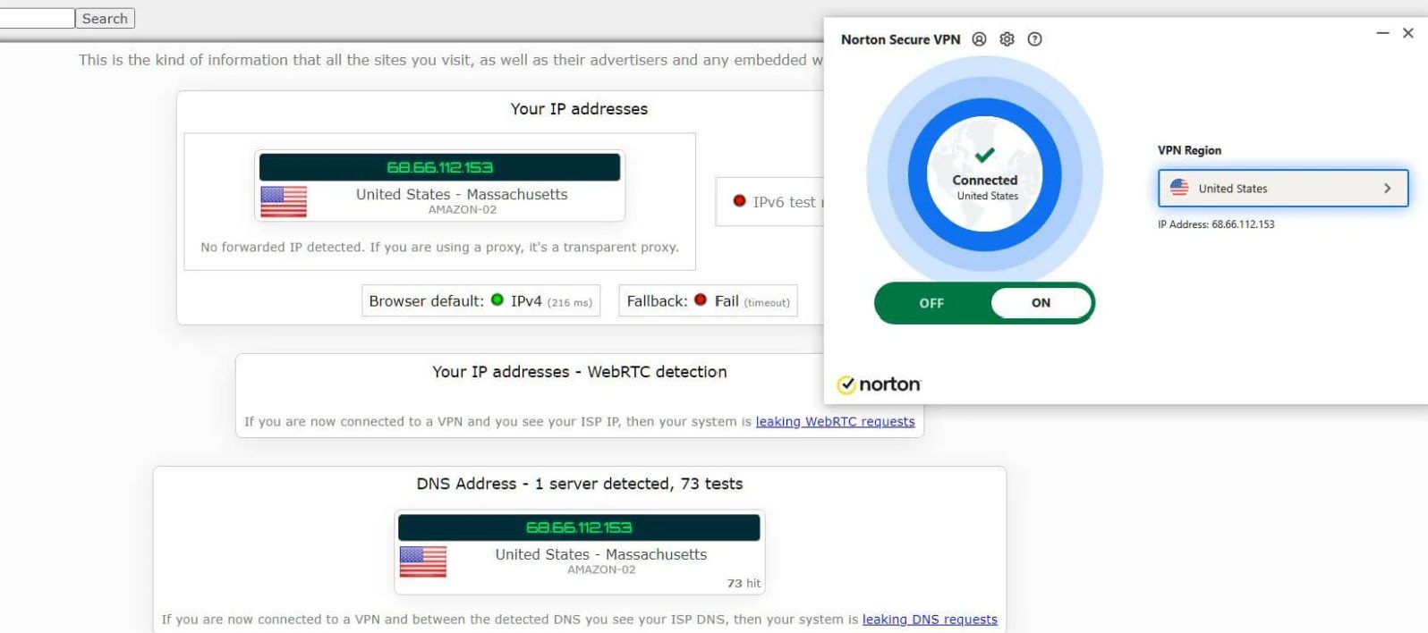Click the 'Norton Secure VPN' title text
This screenshot has height=633, width=1428.
(x=900, y=39)
